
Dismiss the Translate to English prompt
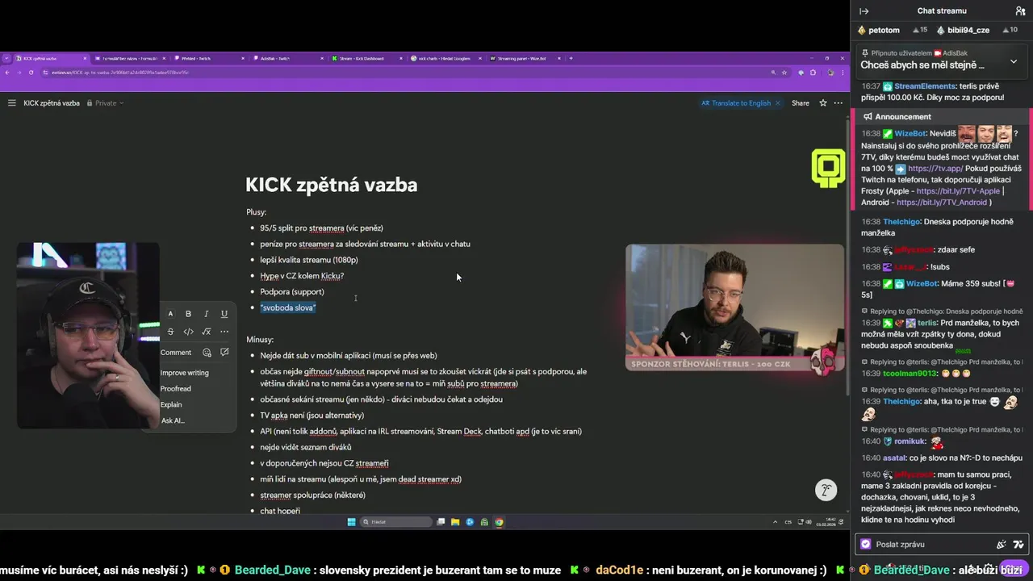click(x=778, y=103)
